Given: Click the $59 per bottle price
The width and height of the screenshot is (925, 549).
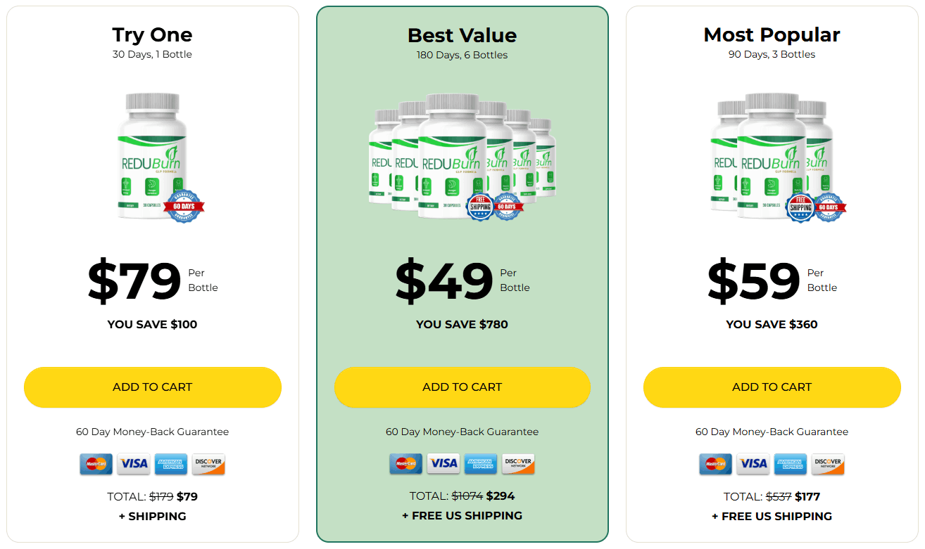Looking at the screenshot, I should (753, 281).
